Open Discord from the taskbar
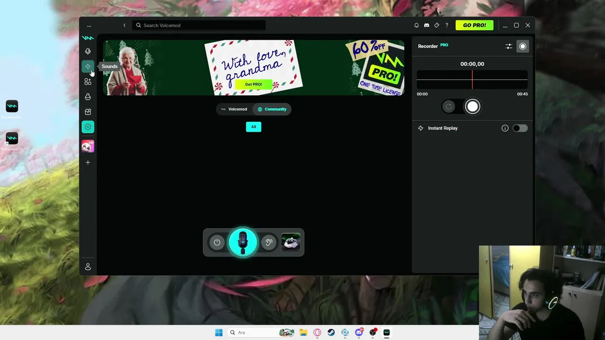 coord(359,332)
